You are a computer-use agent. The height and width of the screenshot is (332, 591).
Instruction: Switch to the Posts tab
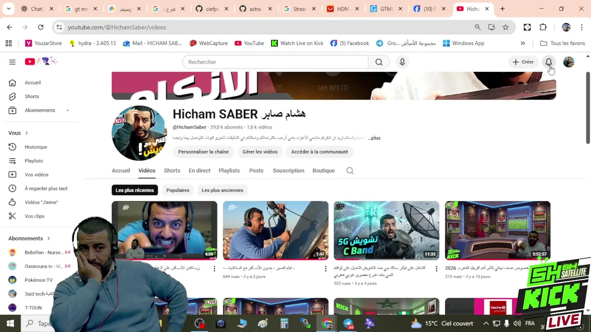pos(256,171)
